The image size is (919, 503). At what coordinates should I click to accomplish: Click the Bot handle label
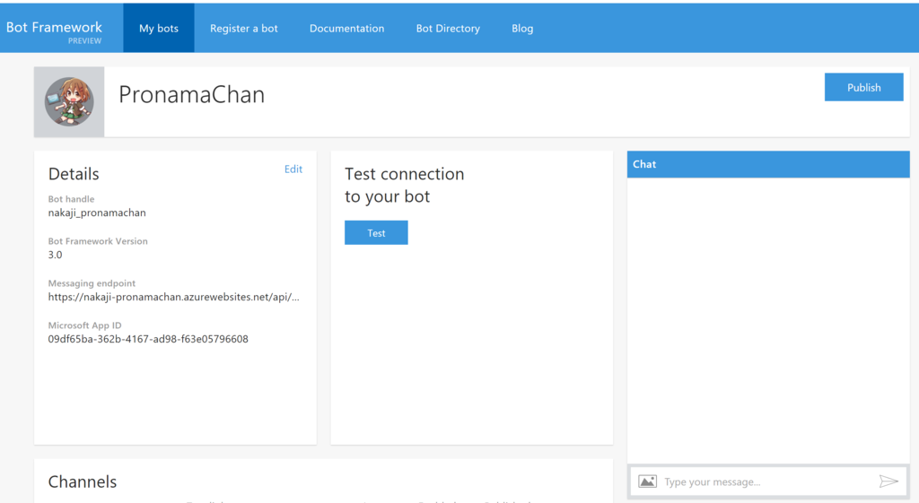tap(71, 199)
